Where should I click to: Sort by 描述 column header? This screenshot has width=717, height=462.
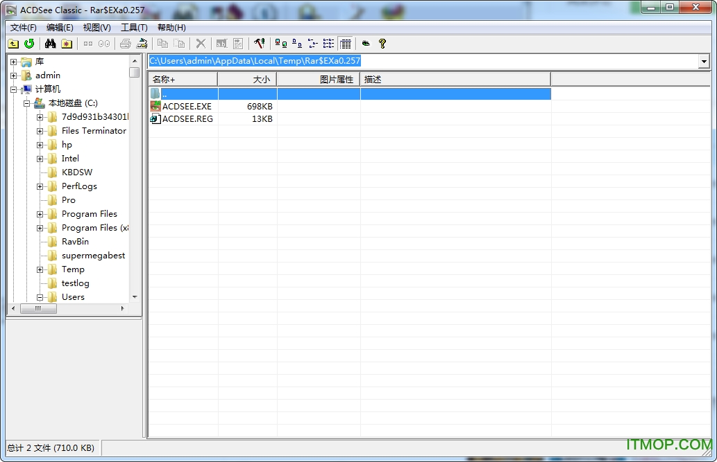[455, 80]
